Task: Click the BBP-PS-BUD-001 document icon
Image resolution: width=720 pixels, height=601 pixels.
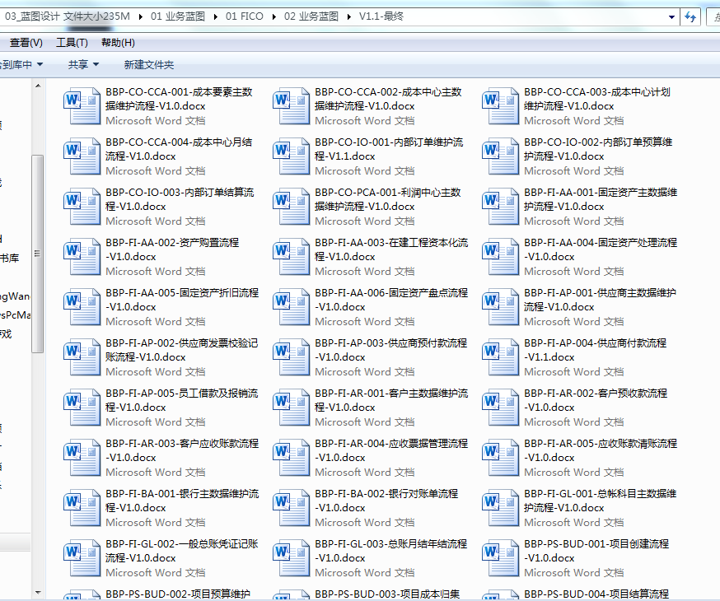Action: pyautogui.click(x=501, y=558)
